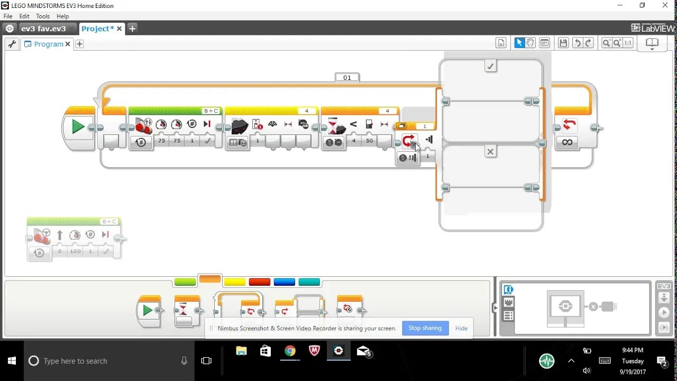Open the Available Bricks hardware tab
The height and width of the screenshot is (381, 677).
(508, 316)
